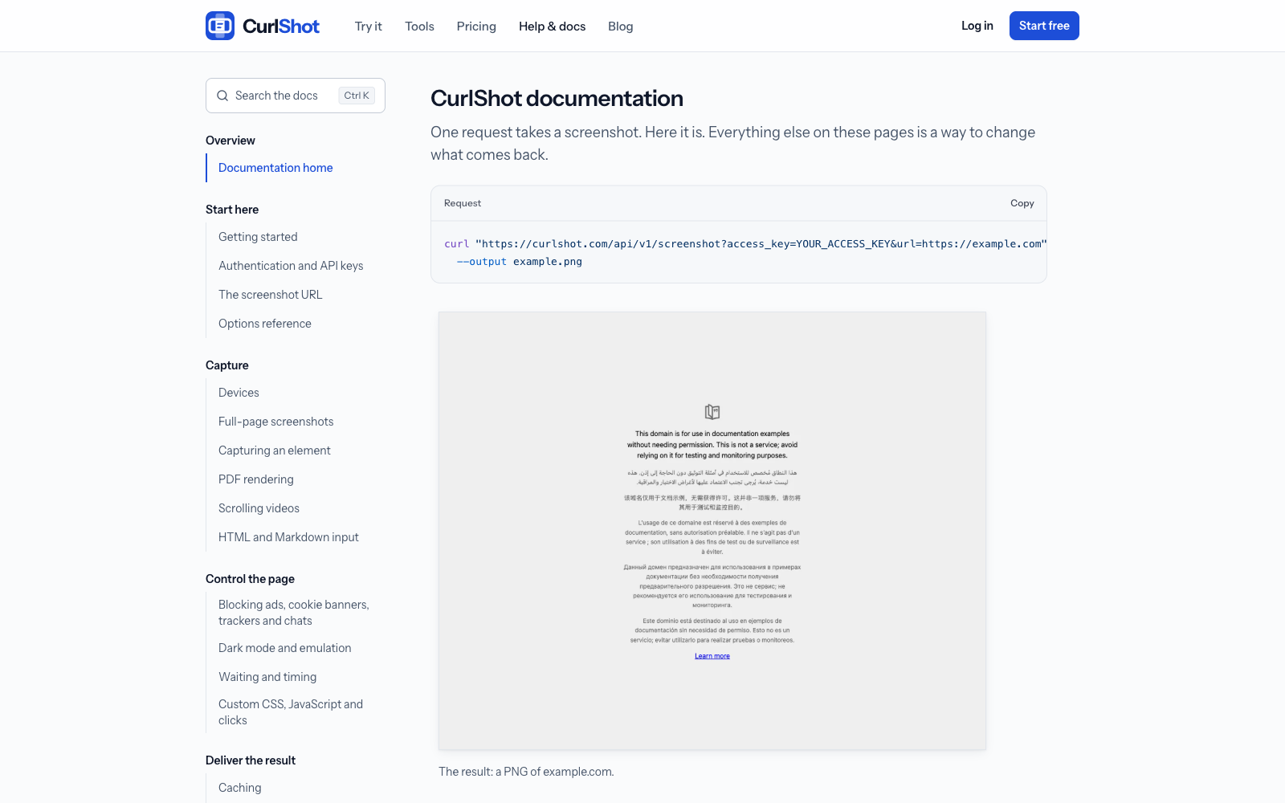Click the Start here section heading
1285x803 pixels.
(x=232, y=210)
